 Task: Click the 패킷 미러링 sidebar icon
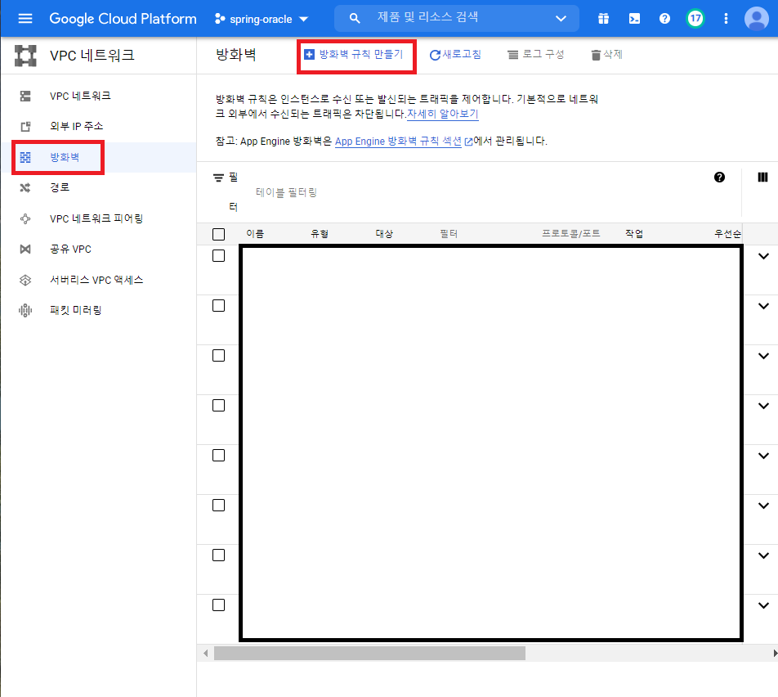(x=25, y=311)
